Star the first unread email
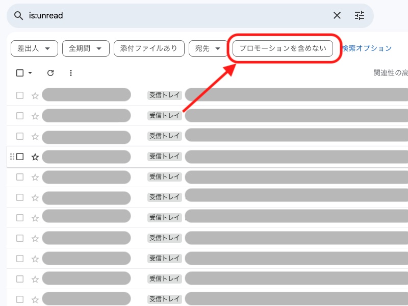Screen dimensions: 408x306 [x=35, y=95]
